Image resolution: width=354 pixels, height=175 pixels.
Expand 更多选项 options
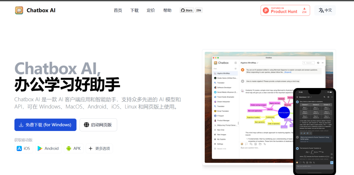pos(99,149)
